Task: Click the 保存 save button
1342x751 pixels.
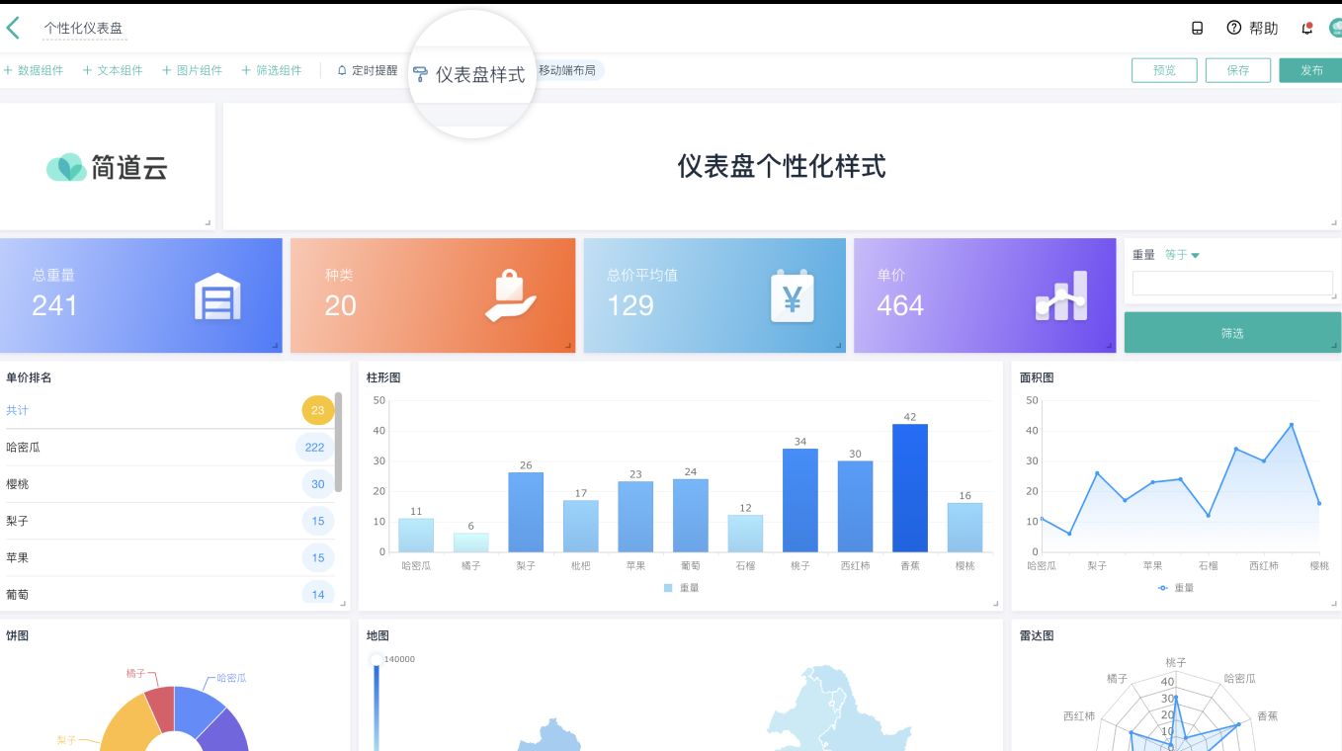Action: 1237,70
